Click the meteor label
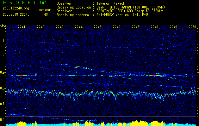The image size is (199, 126). click(45, 10)
